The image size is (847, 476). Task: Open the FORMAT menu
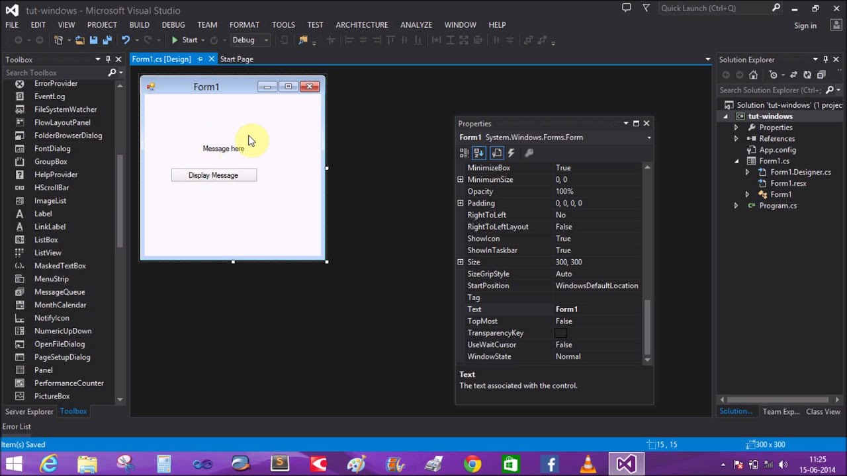(x=244, y=24)
